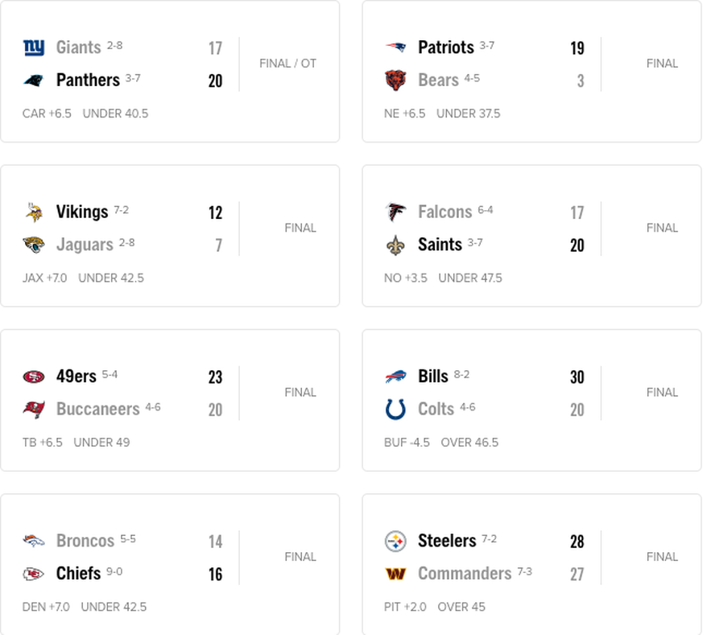Open the Steelers vs Commanders game card
Screen dimensions: 703x635
click(531, 563)
